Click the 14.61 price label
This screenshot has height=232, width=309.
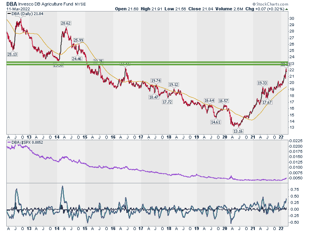click(216, 122)
